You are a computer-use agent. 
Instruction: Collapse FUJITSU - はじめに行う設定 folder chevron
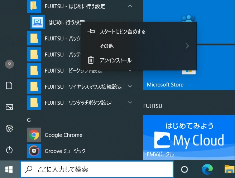point(130,6)
